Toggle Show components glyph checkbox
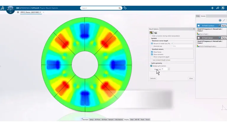This screenshot has width=227, height=127. coord(152,57)
